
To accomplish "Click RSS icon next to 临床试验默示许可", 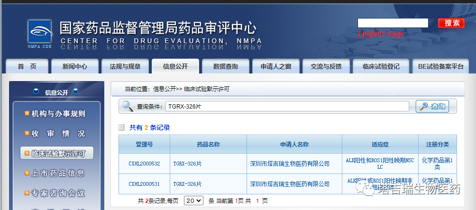I will click(27, 154).
